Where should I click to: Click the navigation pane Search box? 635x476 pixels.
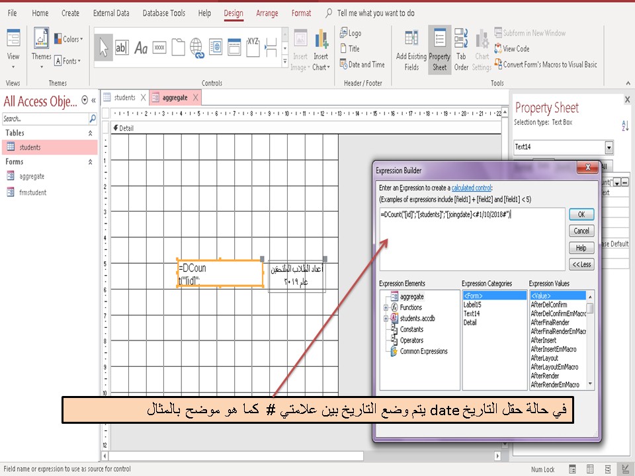tap(45, 118)
